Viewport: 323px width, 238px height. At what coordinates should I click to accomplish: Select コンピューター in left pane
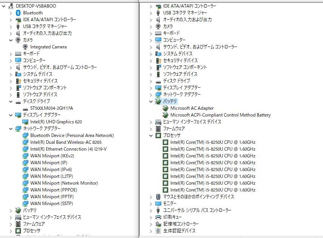click(34, 60)
